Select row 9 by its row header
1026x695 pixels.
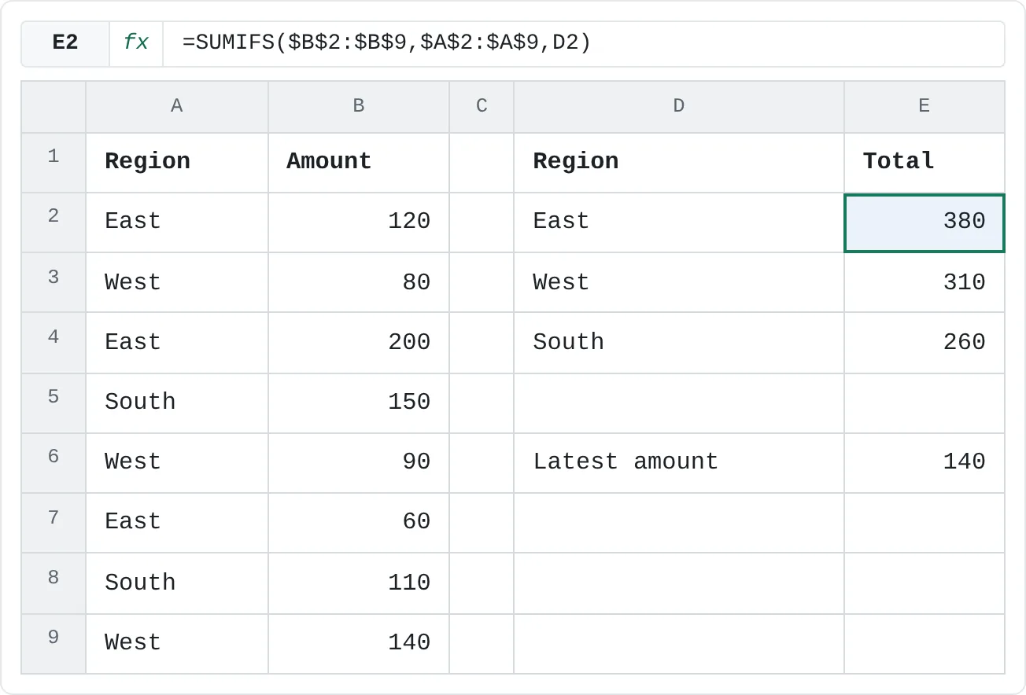pyautogui.click(x=54, y=644)
